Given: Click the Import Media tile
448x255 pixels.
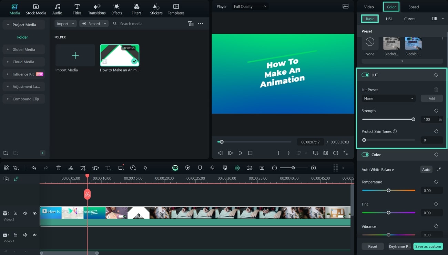Looking at the screenshot, I should click(x=75, y=55).
